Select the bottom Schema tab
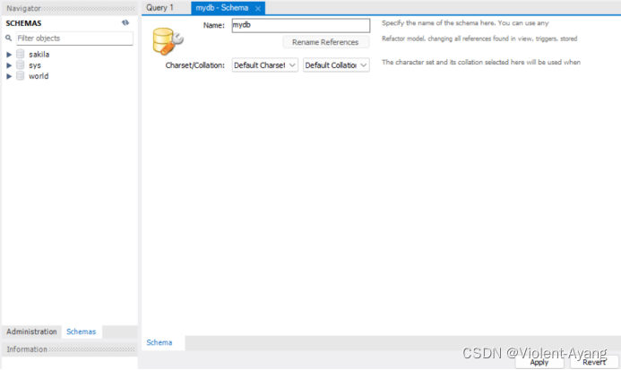Image resolution: width=621 pixels, height=370 pixels. tap(160, 342)
